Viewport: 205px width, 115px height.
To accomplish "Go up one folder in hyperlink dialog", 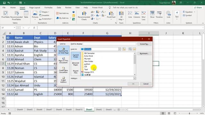I will (x=124, y=49).
